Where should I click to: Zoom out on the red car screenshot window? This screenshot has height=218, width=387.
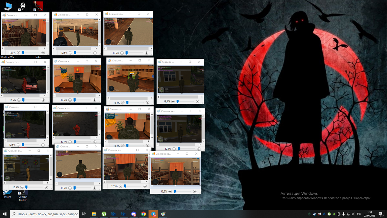coord(19,100)
